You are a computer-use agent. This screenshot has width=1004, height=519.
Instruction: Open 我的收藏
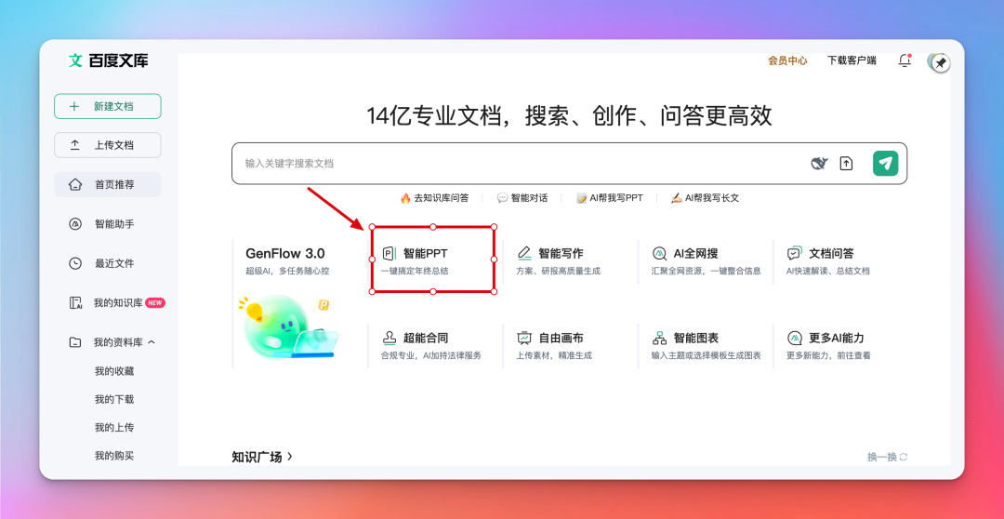tap(114, 371)
